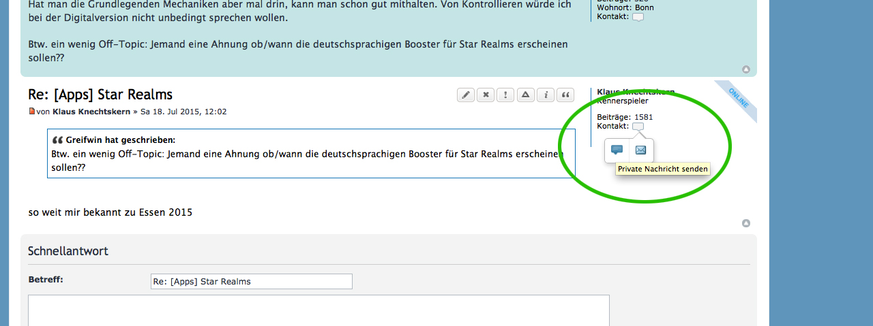
Task: Jump to top via the arrow in Klaus's post
Action: click(745, 223)
